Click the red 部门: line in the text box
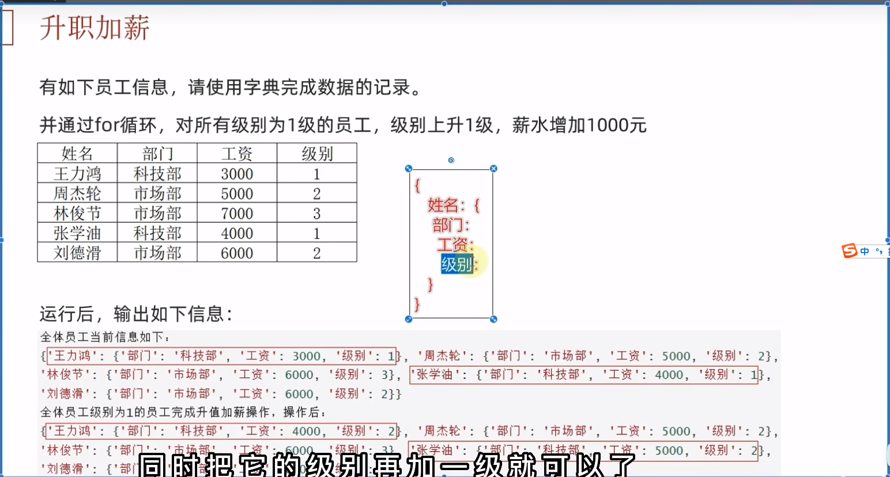 (451, 224)
